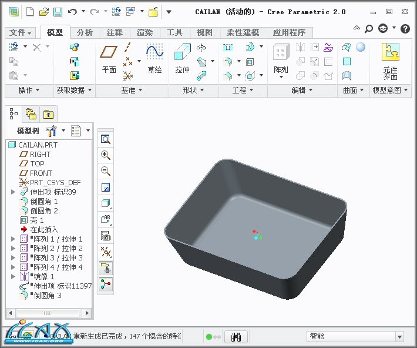Expand 伸出项 标识39 tree node
Screen dimensions: 417x348
[x=13, y=192]
